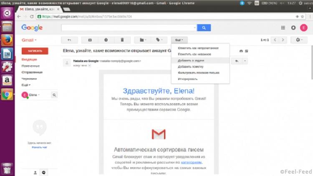Open a new Chrome tab
Image resolution: width=313 pixels, height=176 pixels.
[x=66, y=9]
